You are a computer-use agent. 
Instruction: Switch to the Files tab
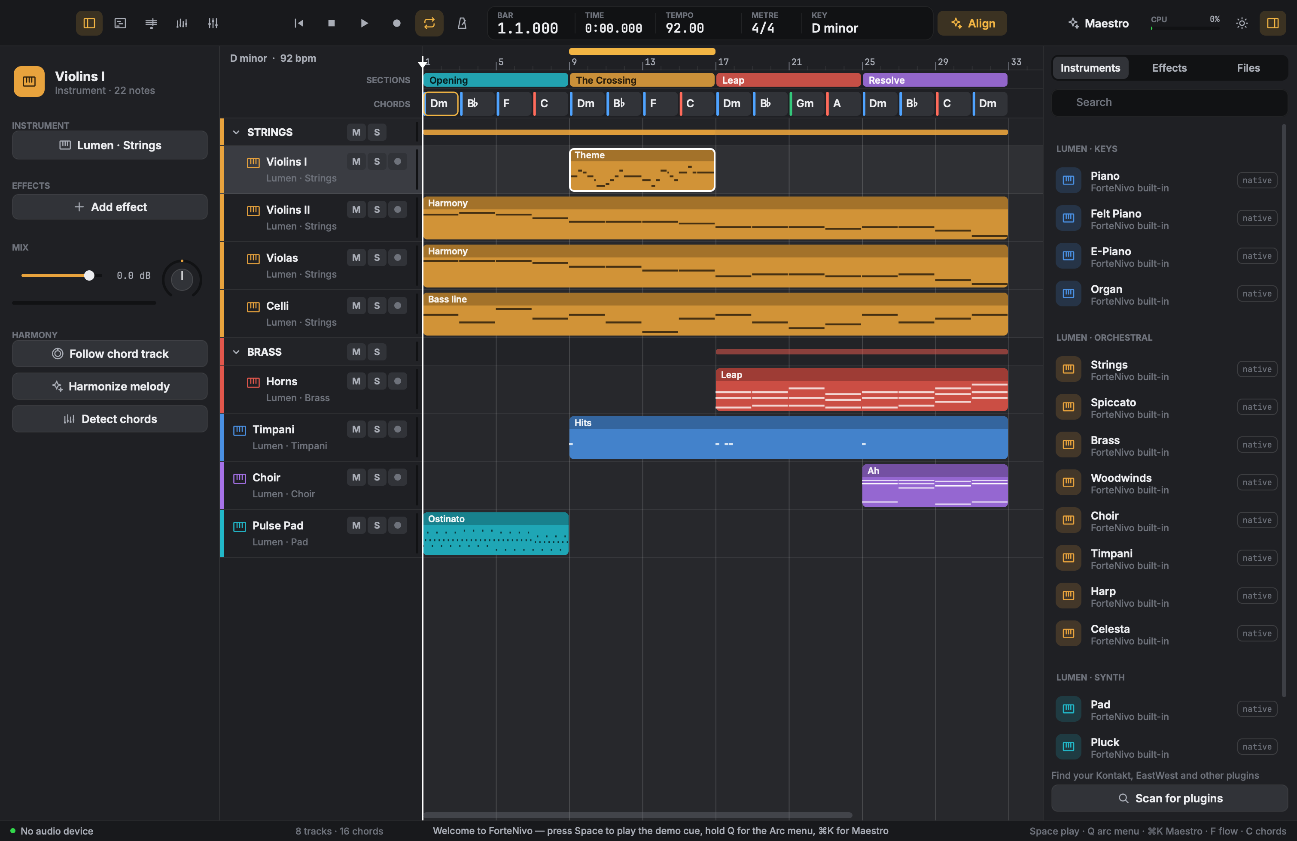1248,68
